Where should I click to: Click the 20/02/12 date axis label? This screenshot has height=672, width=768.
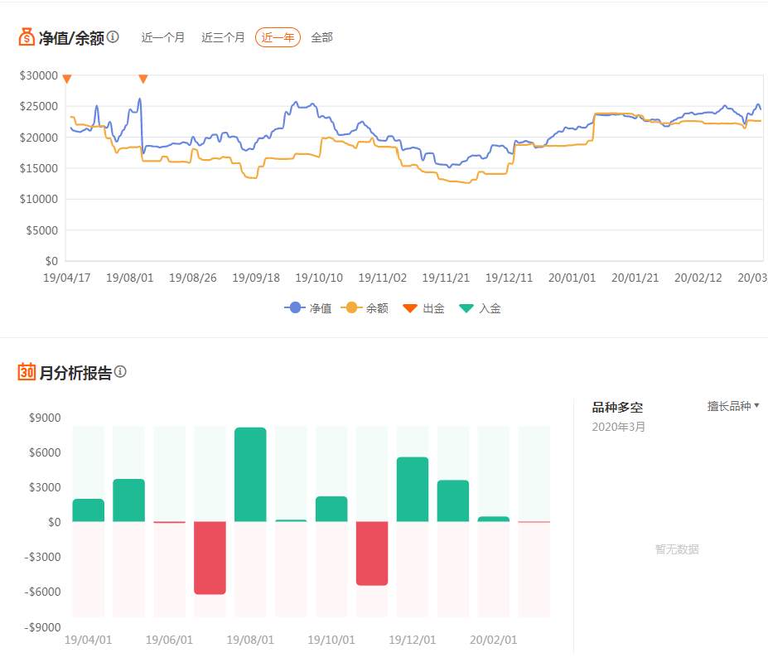click(x=698, y=278)
